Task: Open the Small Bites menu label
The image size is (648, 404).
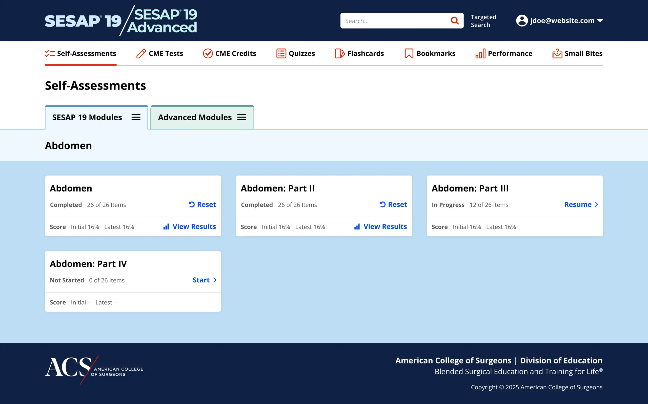Action: pyautogui.click(x=583, y=53)
